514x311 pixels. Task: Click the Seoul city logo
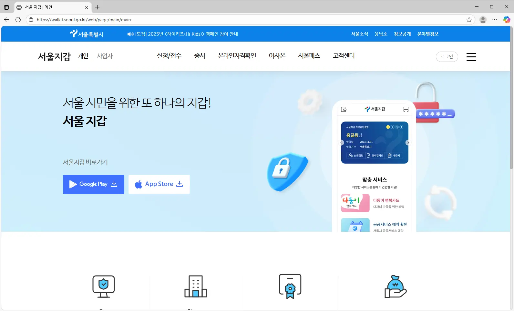(x=87, y=34)
